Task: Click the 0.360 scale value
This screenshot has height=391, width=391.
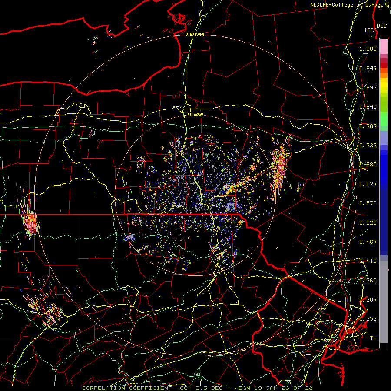Action: pyautogui.click(x=368, y=281)
